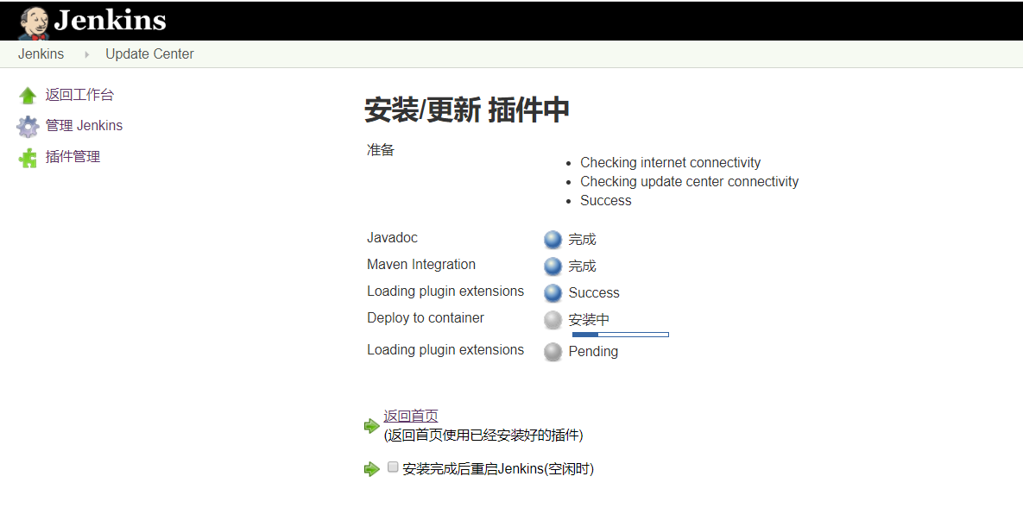Go to 返回工作台 sidebar link
Image resolution: width=1023 pixels, height=514 pixels.
[x=79, y=95]
